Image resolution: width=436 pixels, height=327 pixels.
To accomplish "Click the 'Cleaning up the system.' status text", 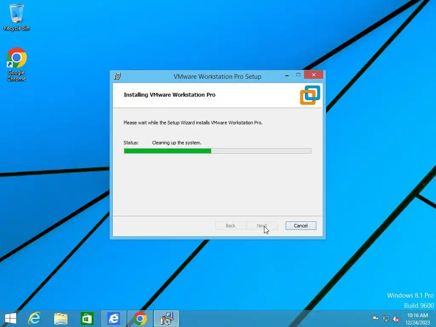I will pyautogui.click(x=177, y=143).
